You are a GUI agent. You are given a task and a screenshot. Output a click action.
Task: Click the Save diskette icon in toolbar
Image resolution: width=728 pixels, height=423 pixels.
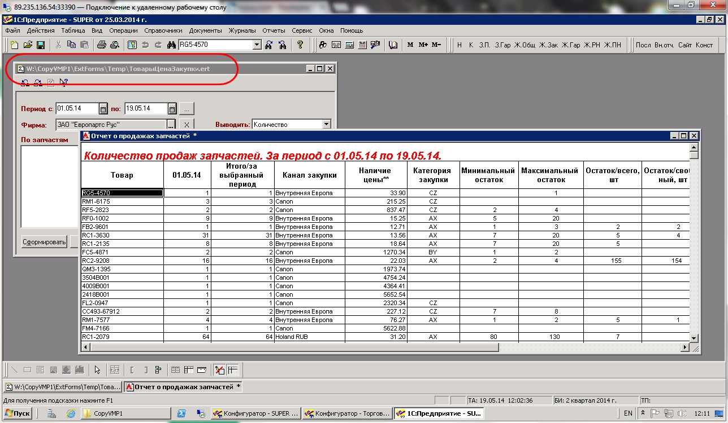pyautogui.click(x=41, y=45)
